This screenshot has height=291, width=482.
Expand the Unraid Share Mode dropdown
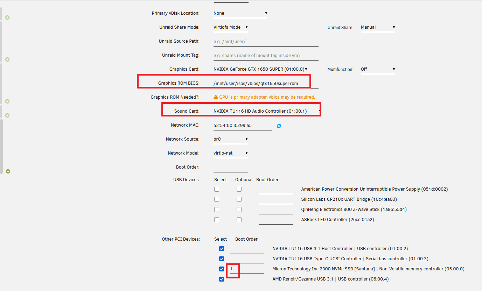[x=231, y=27]
